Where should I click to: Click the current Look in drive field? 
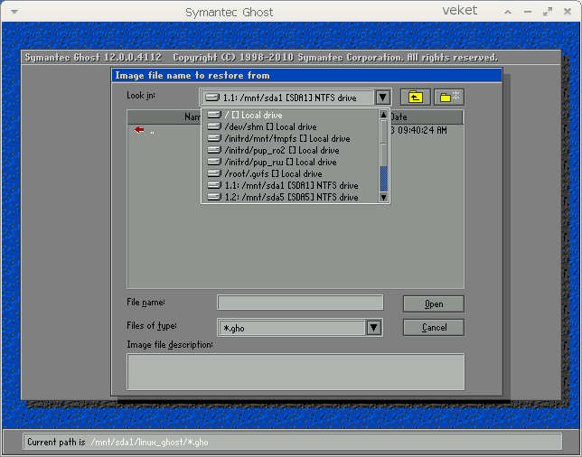click(x=288, y=98)
